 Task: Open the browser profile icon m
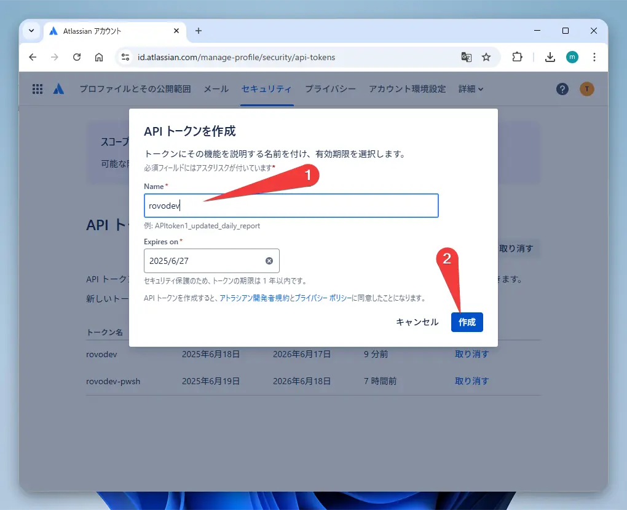coord(572,56)
